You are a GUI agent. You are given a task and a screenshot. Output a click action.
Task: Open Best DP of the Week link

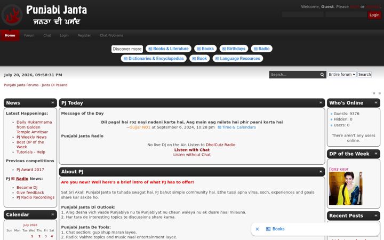coord(30,145)
